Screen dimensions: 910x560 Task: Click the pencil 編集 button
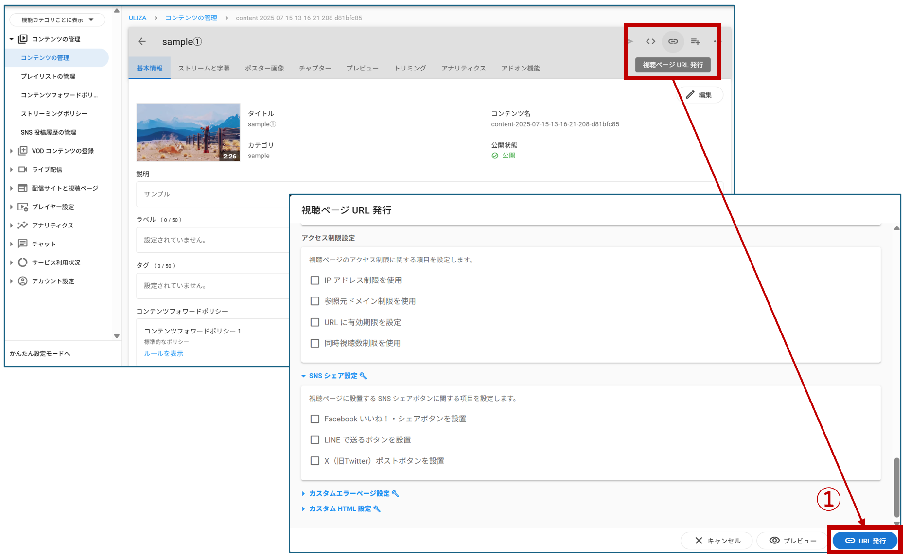pyautogui.click(x=699, y=95)
